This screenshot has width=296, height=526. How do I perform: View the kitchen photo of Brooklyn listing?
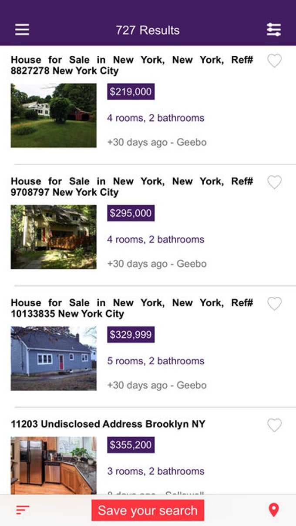54,465
